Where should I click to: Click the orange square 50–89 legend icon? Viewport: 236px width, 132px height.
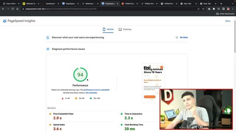(x=76, y=98)
